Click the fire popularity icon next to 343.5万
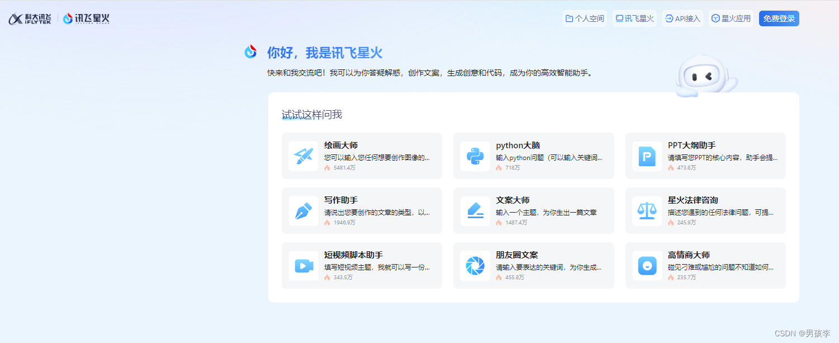 coord(327,278)
